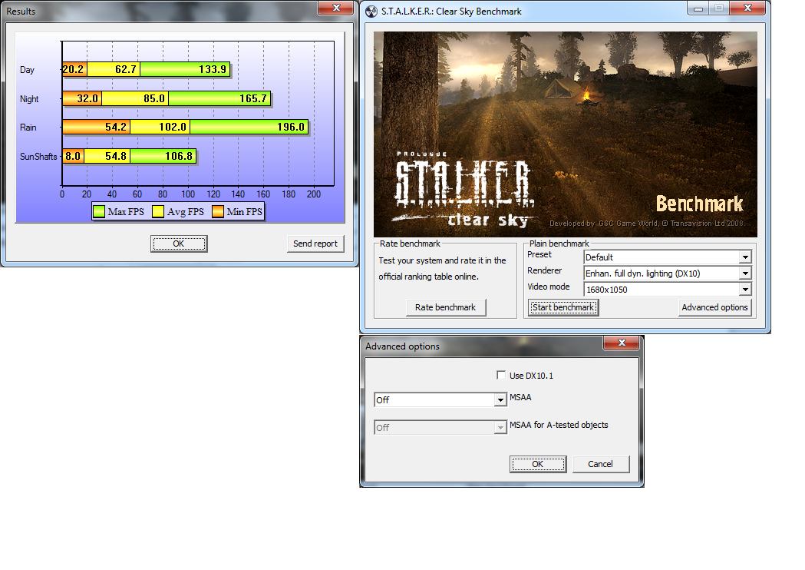Close the Clear Sky Benchmark window
Screen dimensions: 805x570
747,8
